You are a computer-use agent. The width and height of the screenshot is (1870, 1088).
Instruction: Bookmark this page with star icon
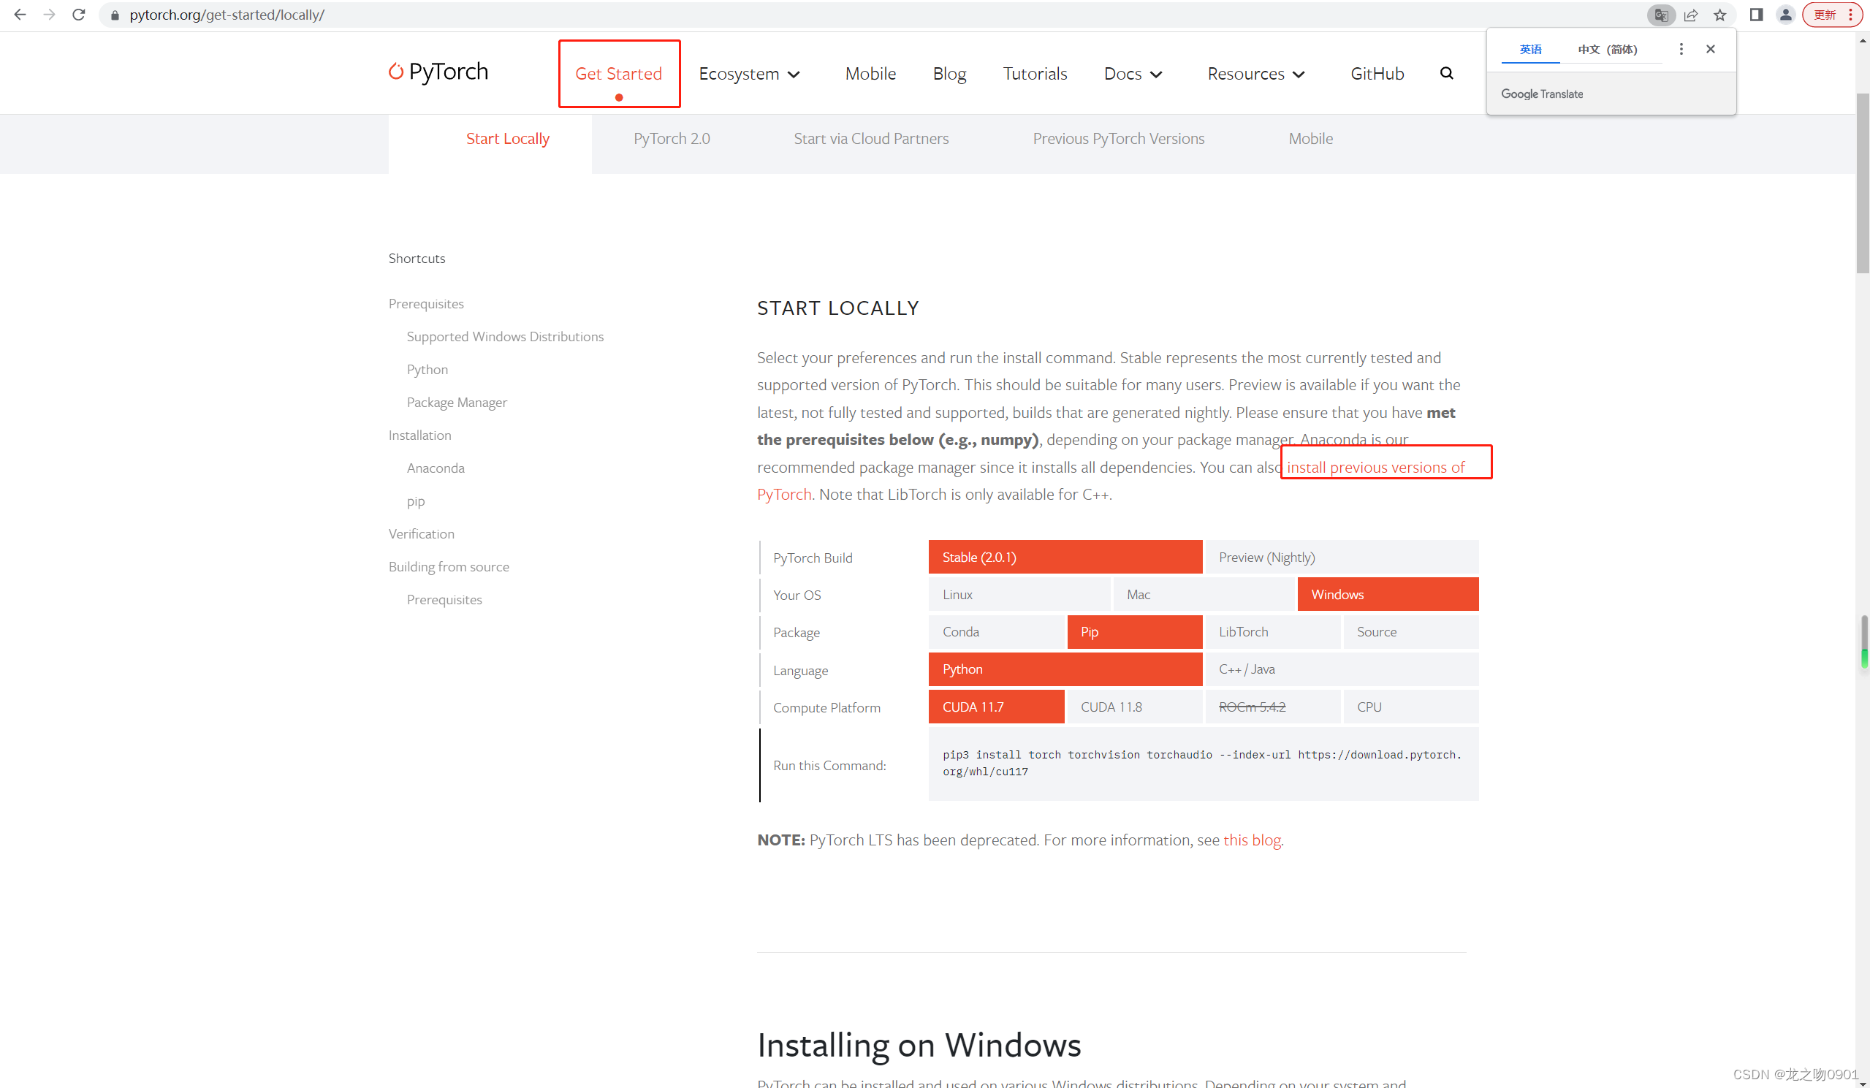[x=1720, y=15]
